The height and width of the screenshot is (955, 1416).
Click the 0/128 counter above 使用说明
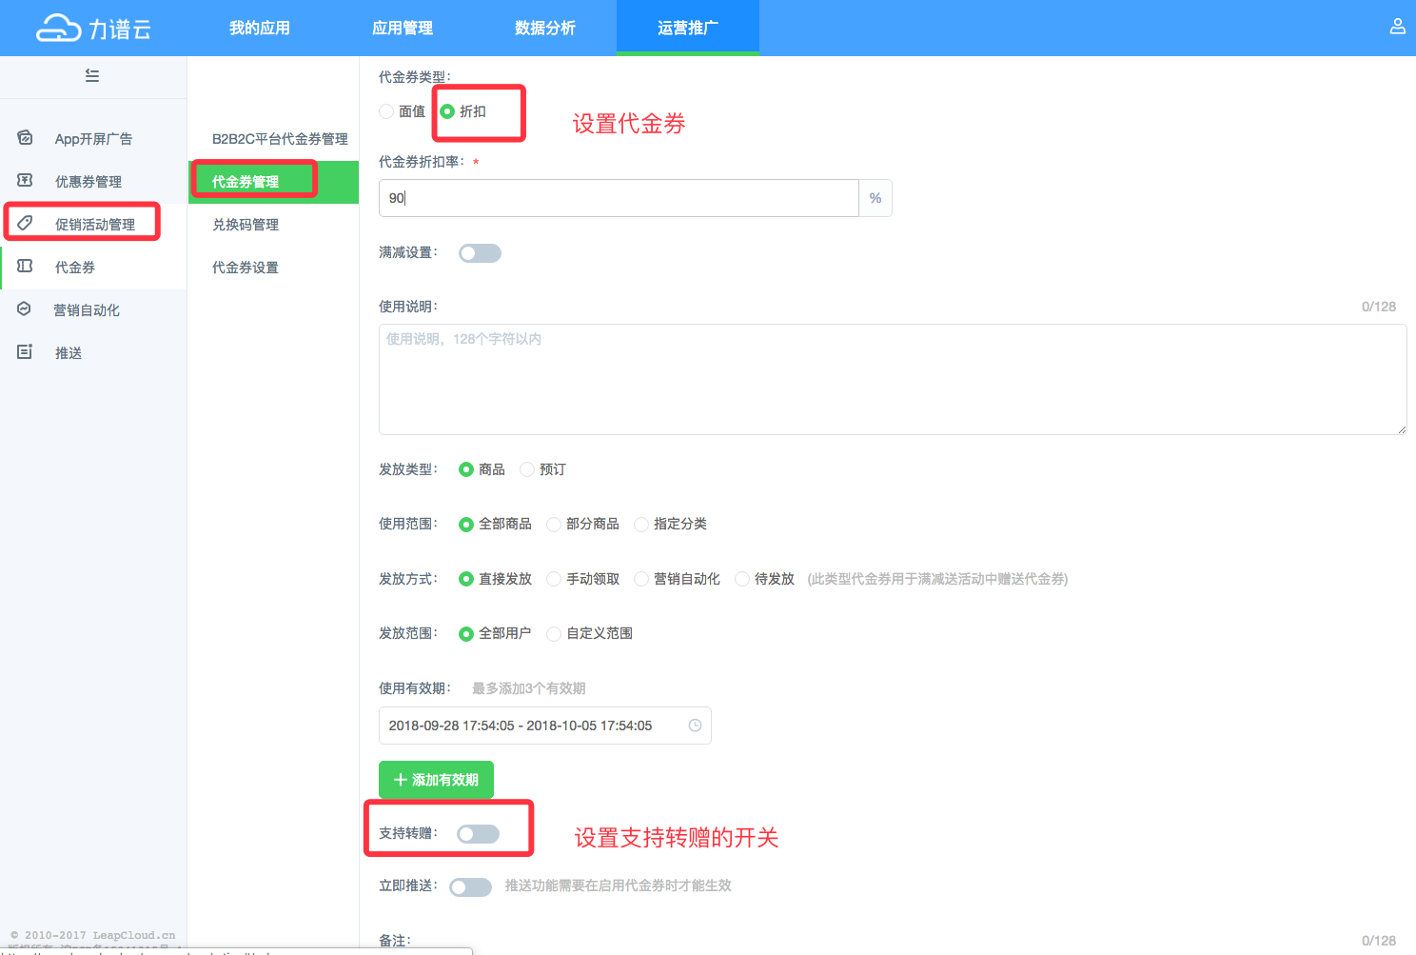click(1379, 307)
